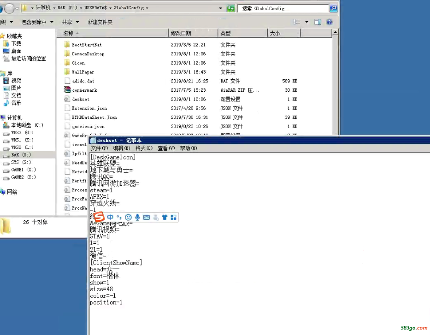This screenshot has height=335, width=430.
Task: Select the Gicon folder icon
Action: click(x=67, y=63)
